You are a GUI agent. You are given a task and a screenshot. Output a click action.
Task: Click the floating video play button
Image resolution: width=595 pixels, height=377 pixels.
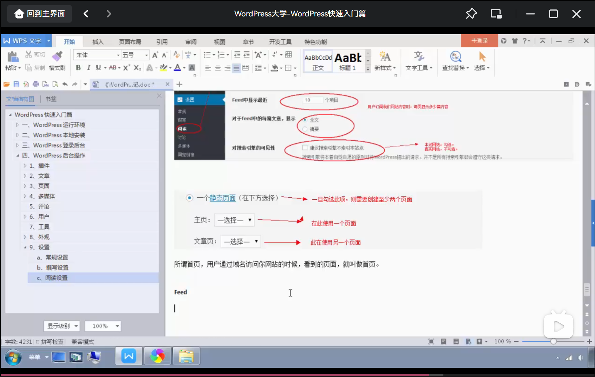[559, 326]
